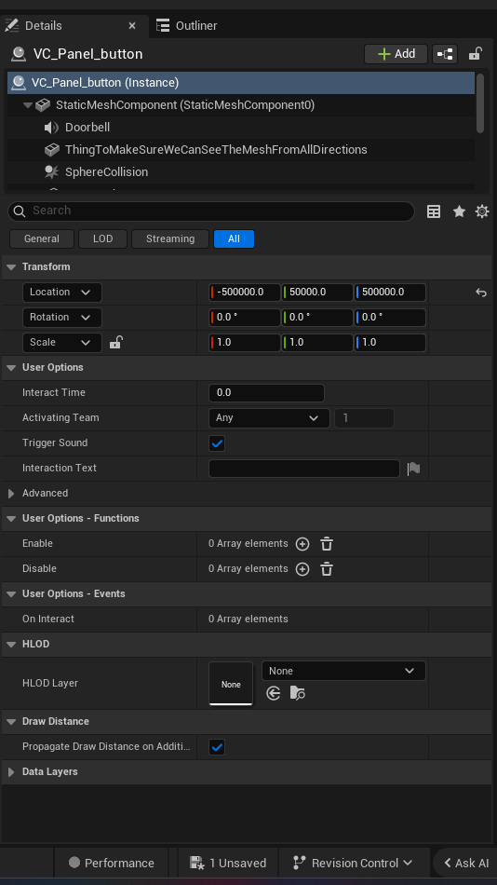Empty the Enable array with trash icon
497x885 pixels.
coord(327,544)
